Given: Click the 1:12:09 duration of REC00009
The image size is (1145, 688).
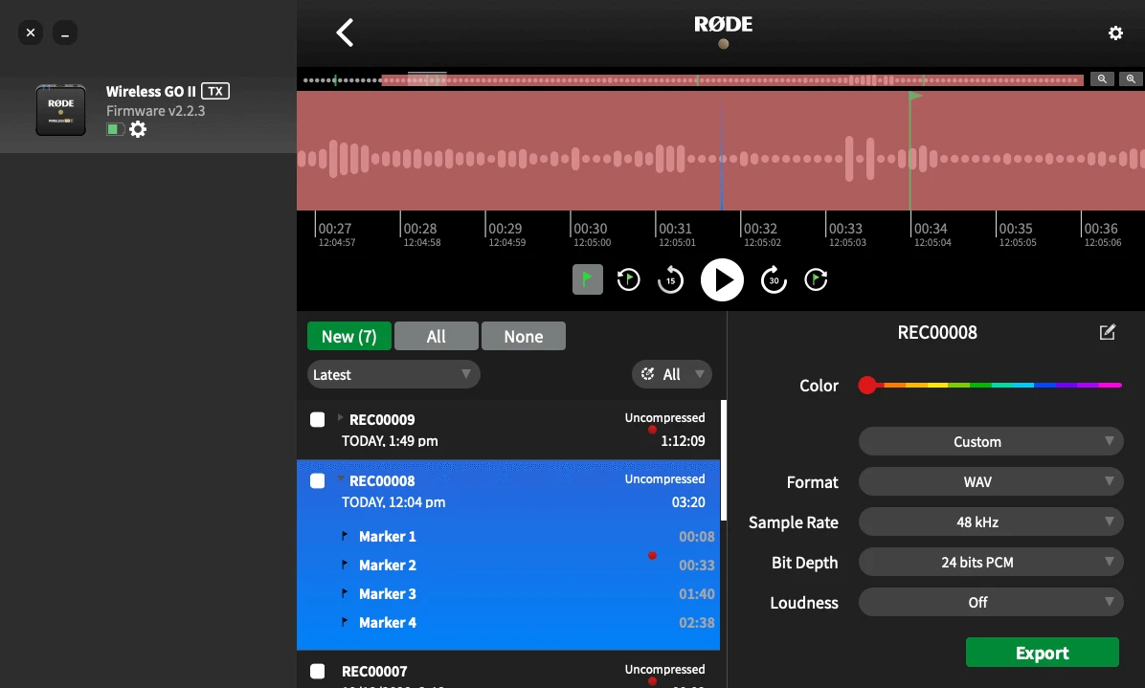Looking at the screenshot, I should click(683, 441).
